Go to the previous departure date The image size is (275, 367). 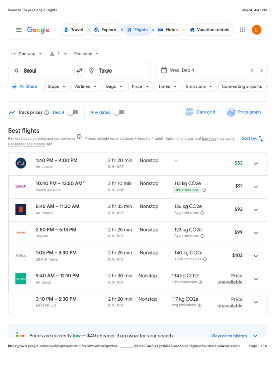tap(252, 71)
